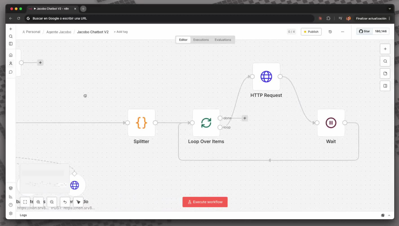Open search from the left sidebar magnifier
Screen dimensions: 399x226
(11, 36)
